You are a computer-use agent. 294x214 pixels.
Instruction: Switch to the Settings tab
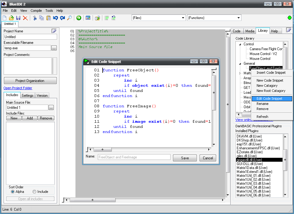27,96
